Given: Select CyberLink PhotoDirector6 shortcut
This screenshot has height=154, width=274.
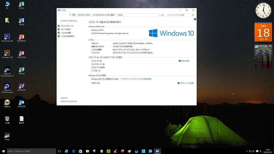Looking at the screenshot, I should [x=7, y=88].
